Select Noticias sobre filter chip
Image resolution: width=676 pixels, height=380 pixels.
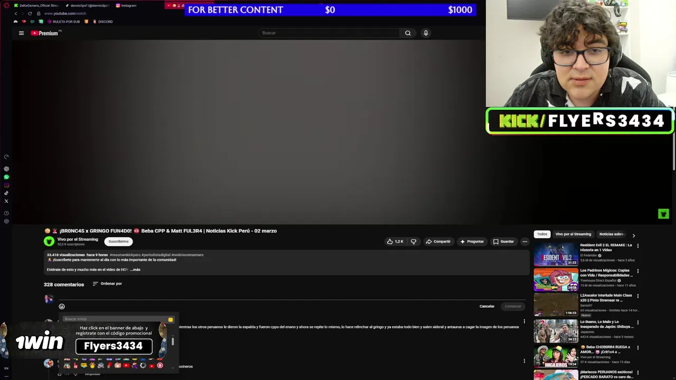point(612,234)
